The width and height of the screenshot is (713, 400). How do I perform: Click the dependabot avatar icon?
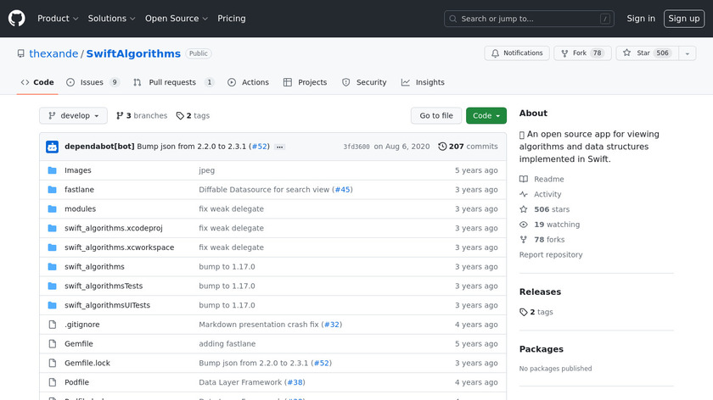click(52, 147)
